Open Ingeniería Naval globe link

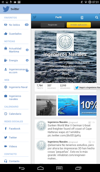[15, 87]
